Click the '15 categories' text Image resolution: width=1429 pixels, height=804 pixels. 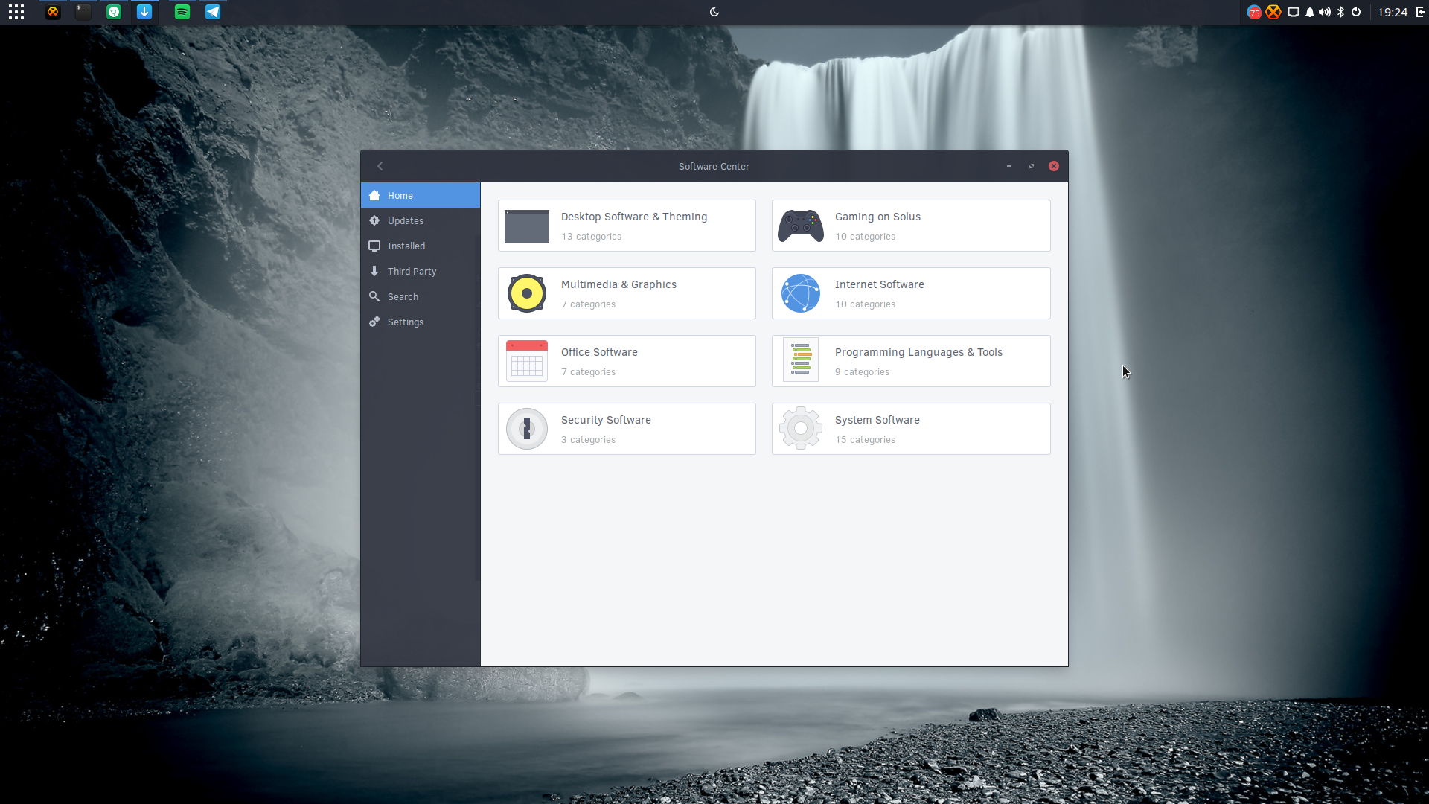[x=866, y=440]
